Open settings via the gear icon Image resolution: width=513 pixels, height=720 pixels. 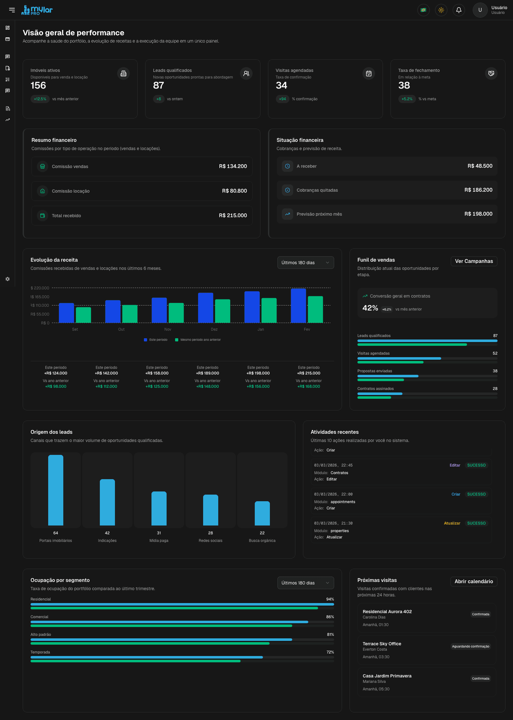point(7,279)
